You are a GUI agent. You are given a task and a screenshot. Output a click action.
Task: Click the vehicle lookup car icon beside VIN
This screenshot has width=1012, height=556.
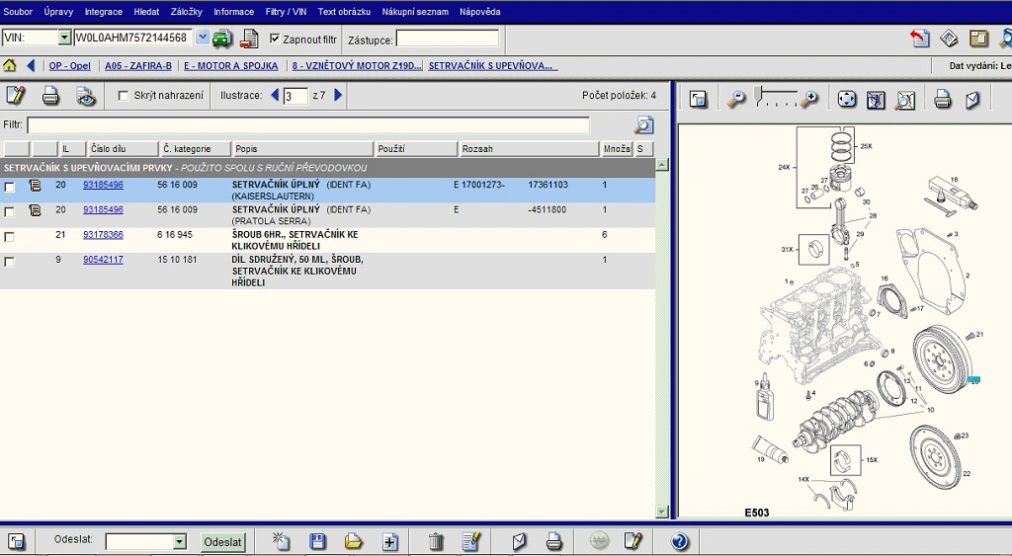pyautogui.click(x=222, y=39)
